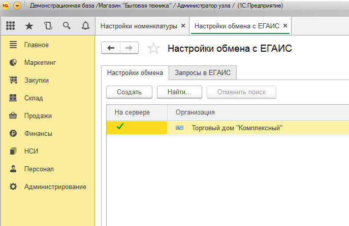This screenshot has height=226, width=349.
Task: Open Favorites star in the tools panel
Action: (x=29, y=26)
